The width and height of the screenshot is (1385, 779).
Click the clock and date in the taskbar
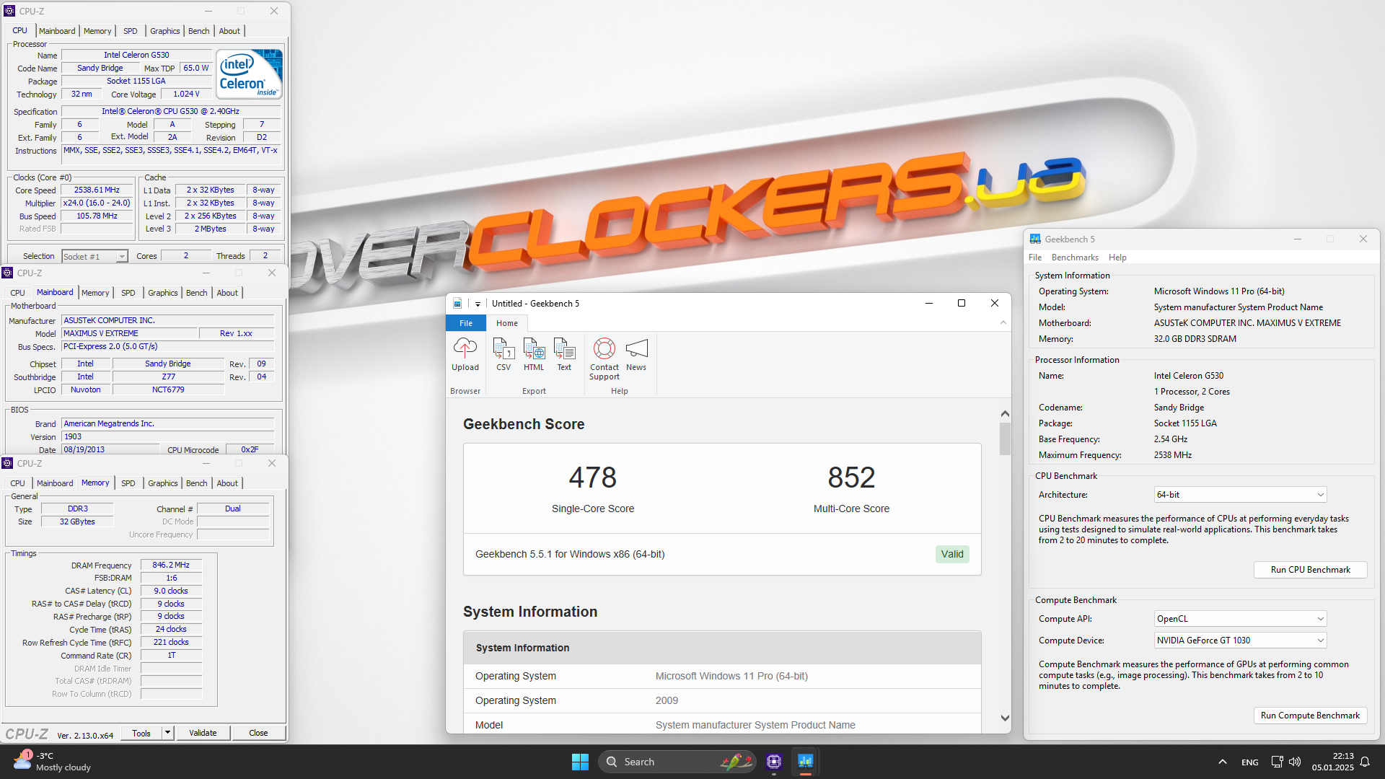[x=1332, y=762]
